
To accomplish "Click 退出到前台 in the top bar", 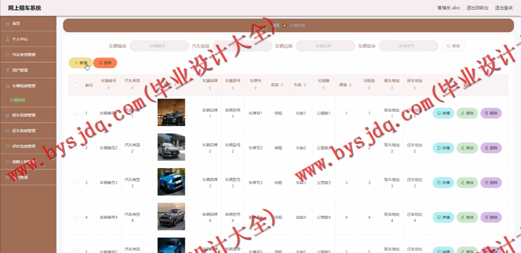I will click(x=477, y=8).
